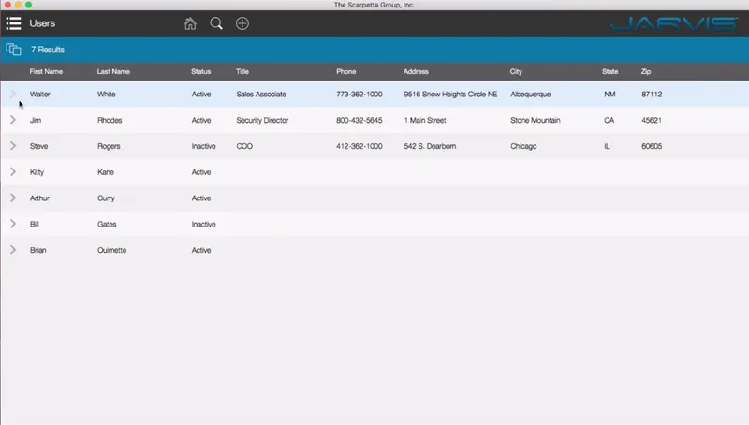Select last name White
The height and width of the screenshot is (425, 749).
[x=107, y=94]
